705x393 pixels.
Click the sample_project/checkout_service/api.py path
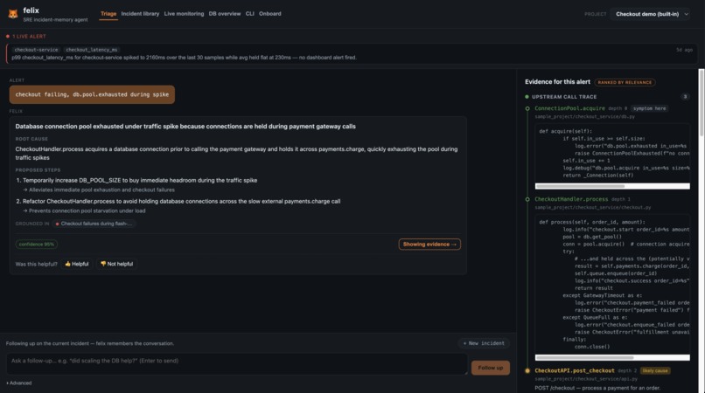coord(586,379)
